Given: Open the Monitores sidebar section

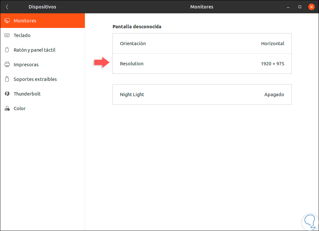Looking at the screenshot, I should point(43,21).
